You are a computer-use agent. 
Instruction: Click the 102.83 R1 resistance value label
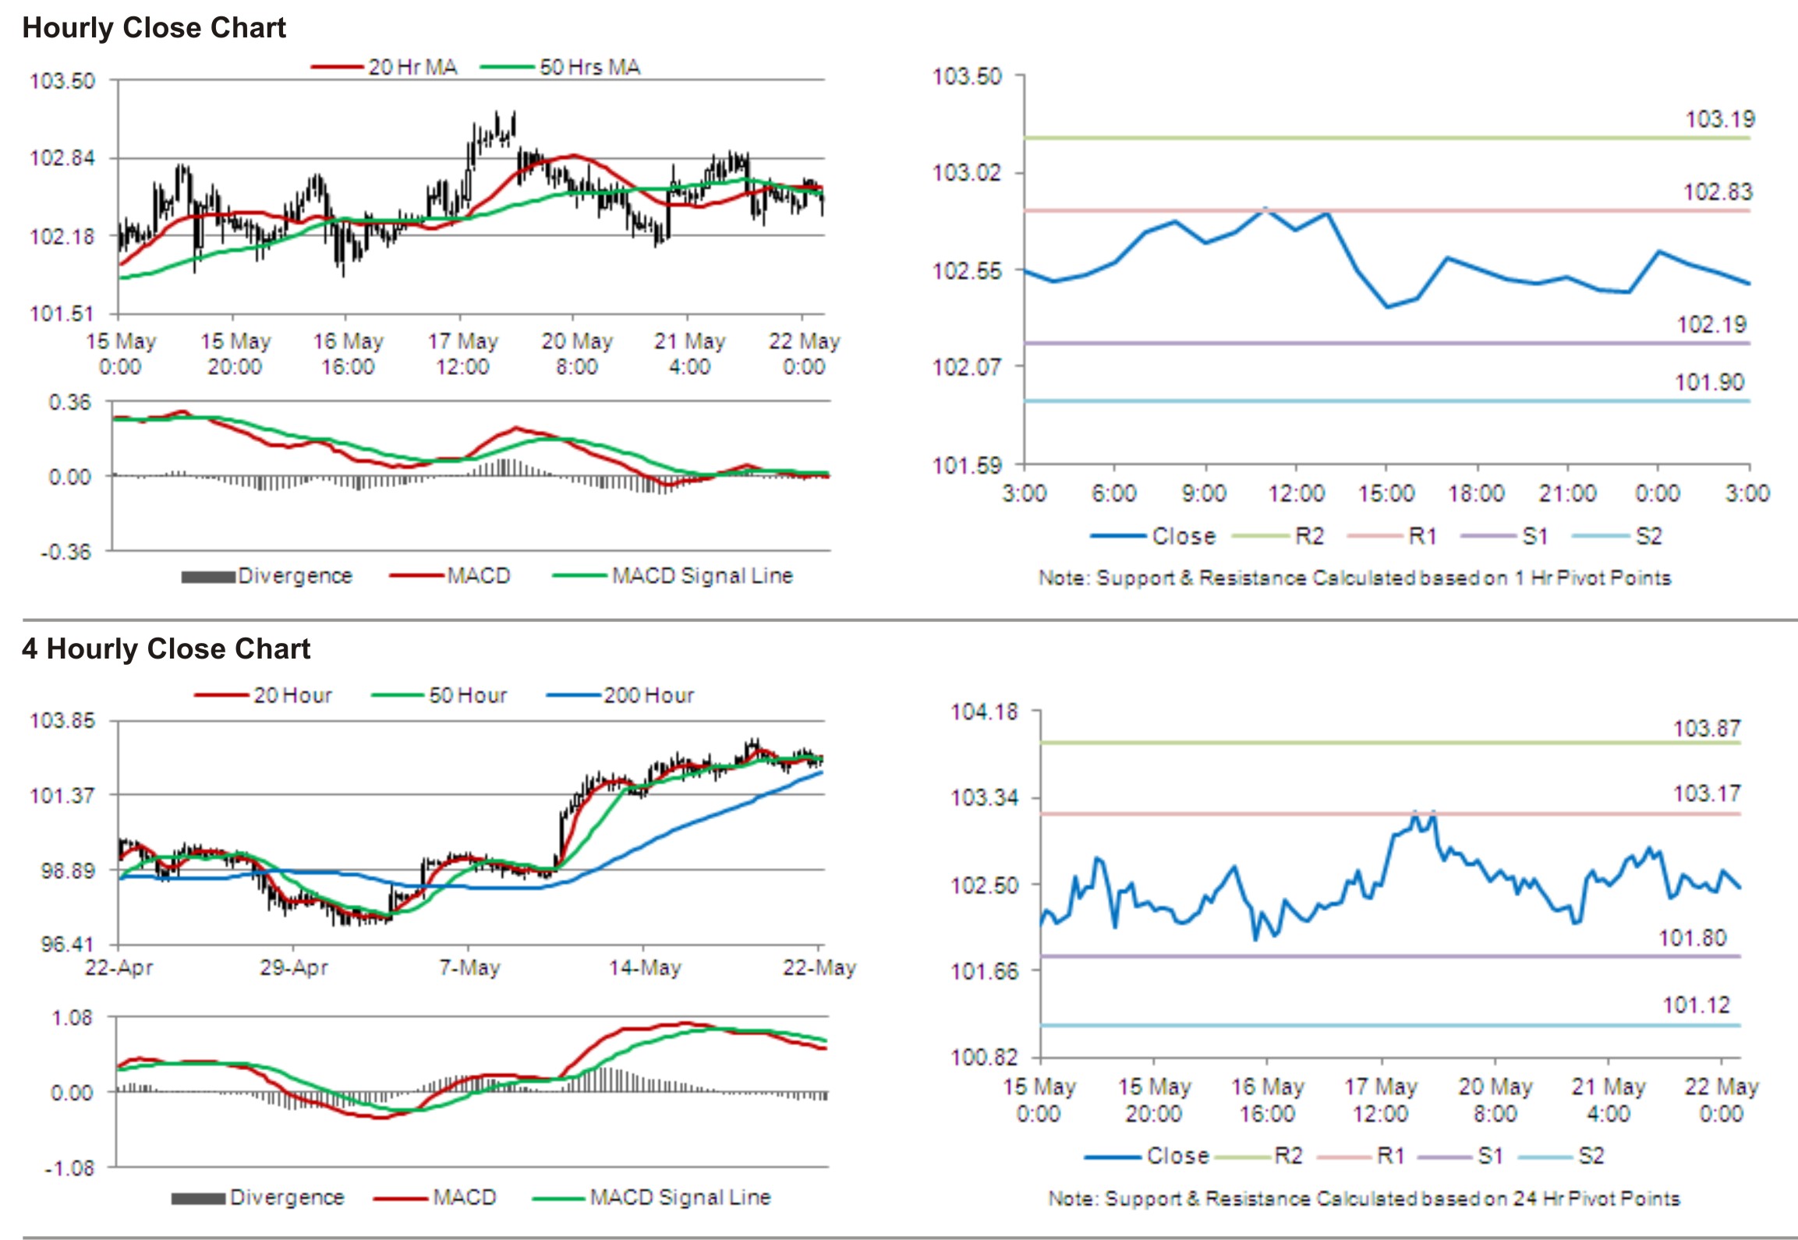click(x=1718, y=192)
